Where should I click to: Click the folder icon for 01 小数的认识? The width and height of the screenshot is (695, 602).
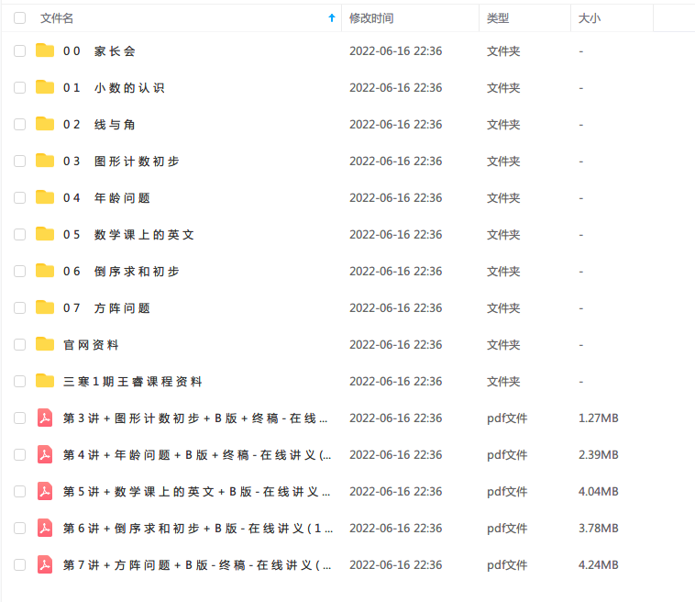(x=45, y=87)
